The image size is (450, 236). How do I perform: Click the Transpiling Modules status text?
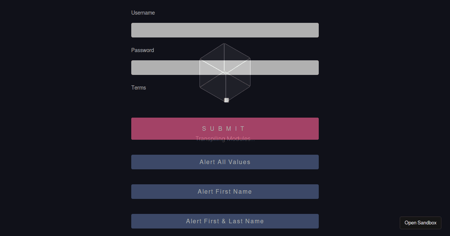coord(225,139)
